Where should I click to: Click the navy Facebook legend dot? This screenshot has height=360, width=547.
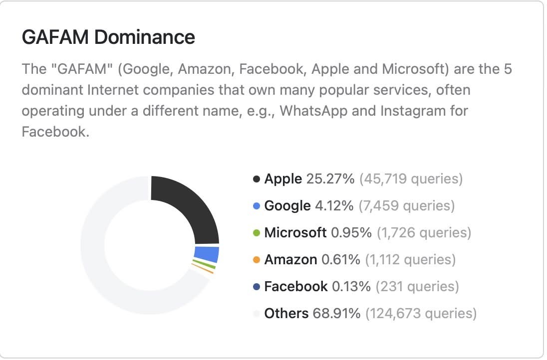point(257,286)
